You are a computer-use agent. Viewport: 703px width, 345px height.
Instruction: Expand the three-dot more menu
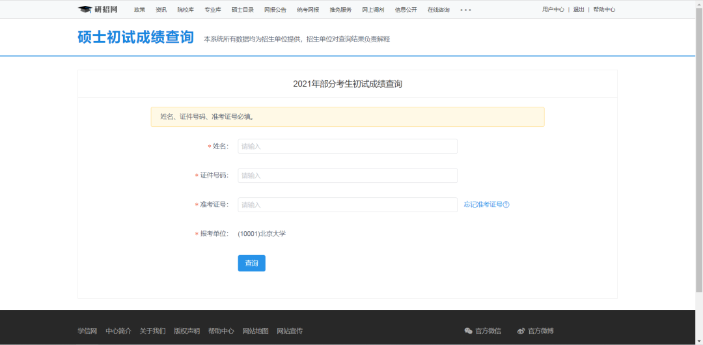click(x=465, y=10)
